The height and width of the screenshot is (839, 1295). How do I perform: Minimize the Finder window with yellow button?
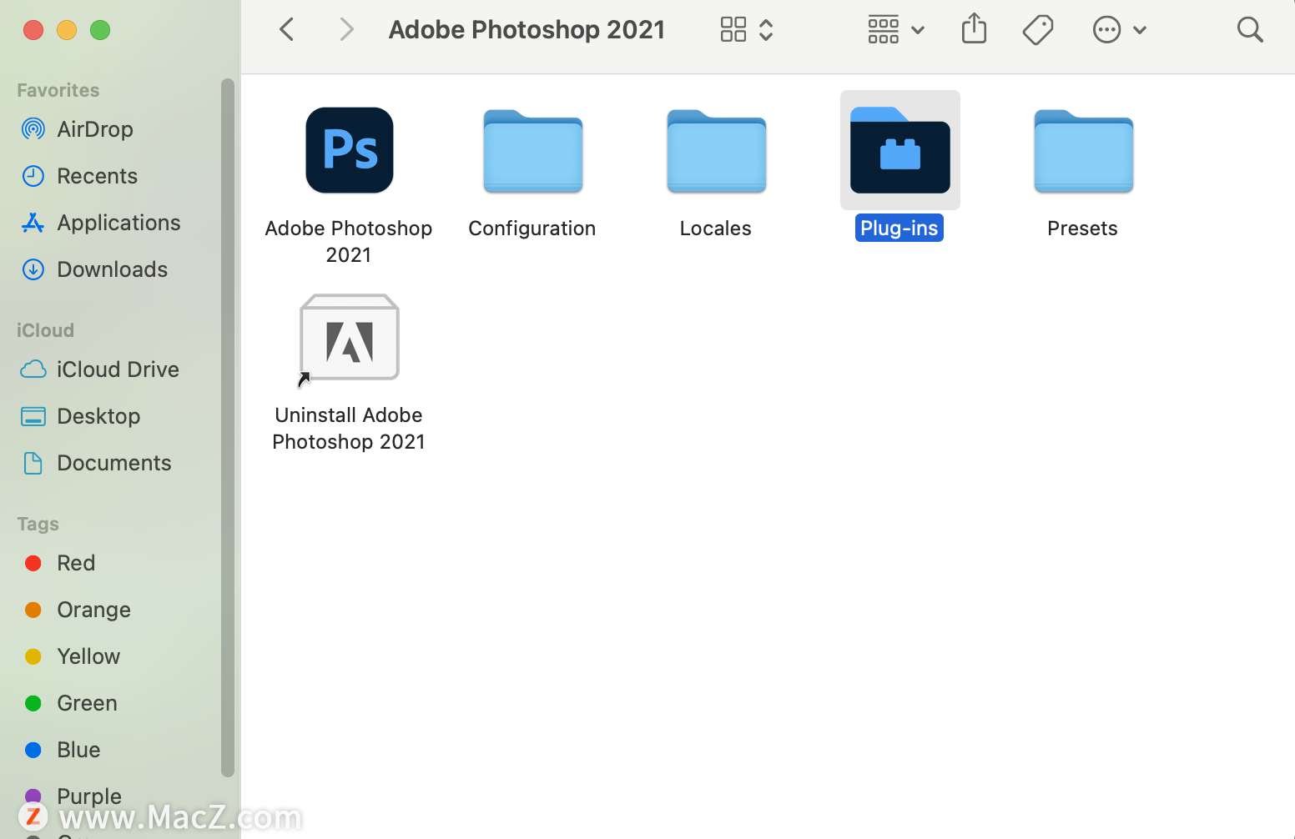pos(67,30)
